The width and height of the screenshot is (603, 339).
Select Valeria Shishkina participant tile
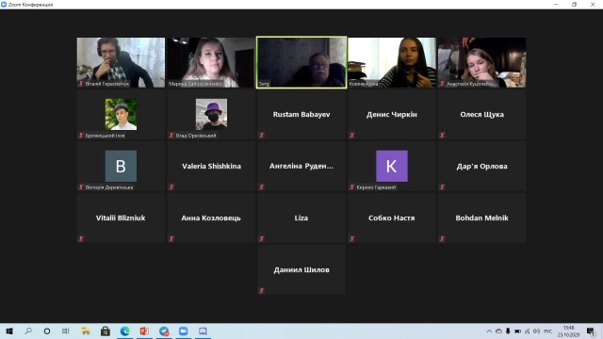[x=211, y=166]
